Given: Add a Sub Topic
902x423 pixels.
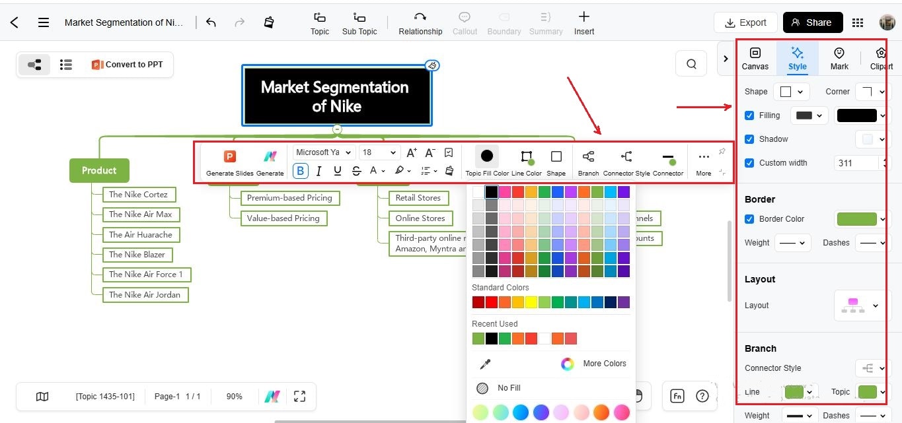Looking at the screenshot, I should [359, 23].
